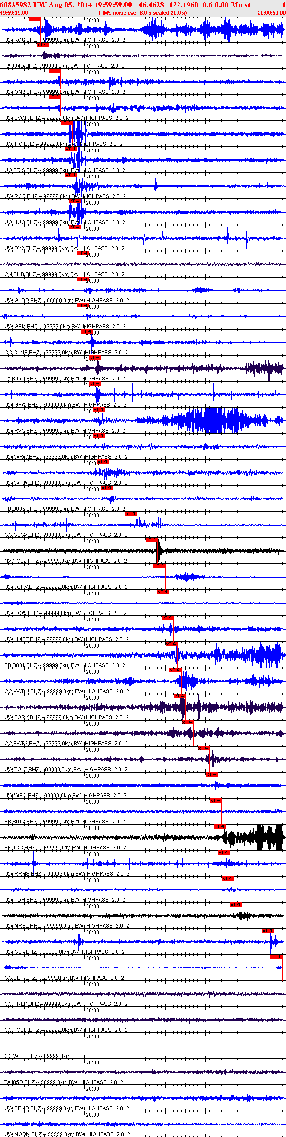Select the pick flag on the UW RRHS trace

(x=224, y=852)
